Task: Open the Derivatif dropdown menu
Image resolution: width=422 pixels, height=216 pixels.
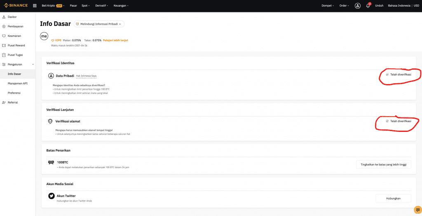Action: point(101,6)
